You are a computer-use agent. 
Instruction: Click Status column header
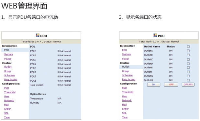point(171,46)
